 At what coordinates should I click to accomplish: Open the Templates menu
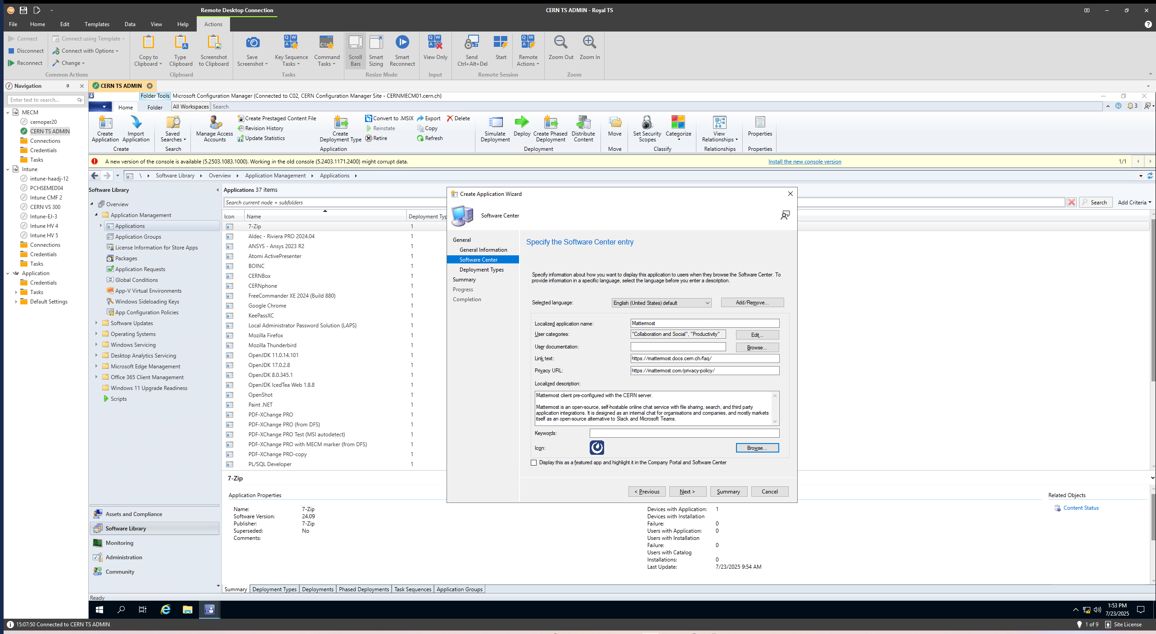click(97, 24)
